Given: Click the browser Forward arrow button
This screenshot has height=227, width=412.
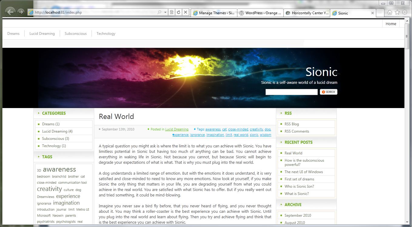Looking at the screenshot, I should click(21, 12).
